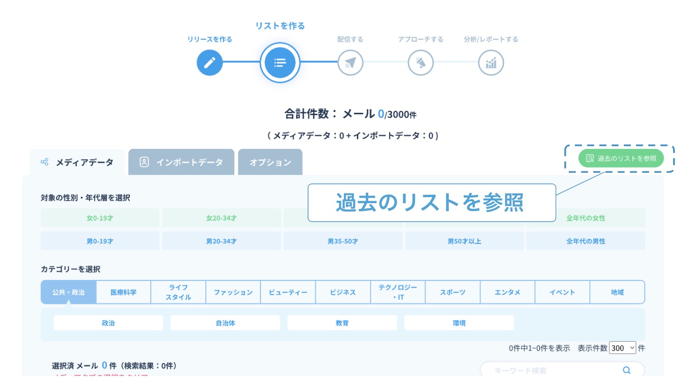Expand the テクノロジー・IT category

(x=398, y=293)
